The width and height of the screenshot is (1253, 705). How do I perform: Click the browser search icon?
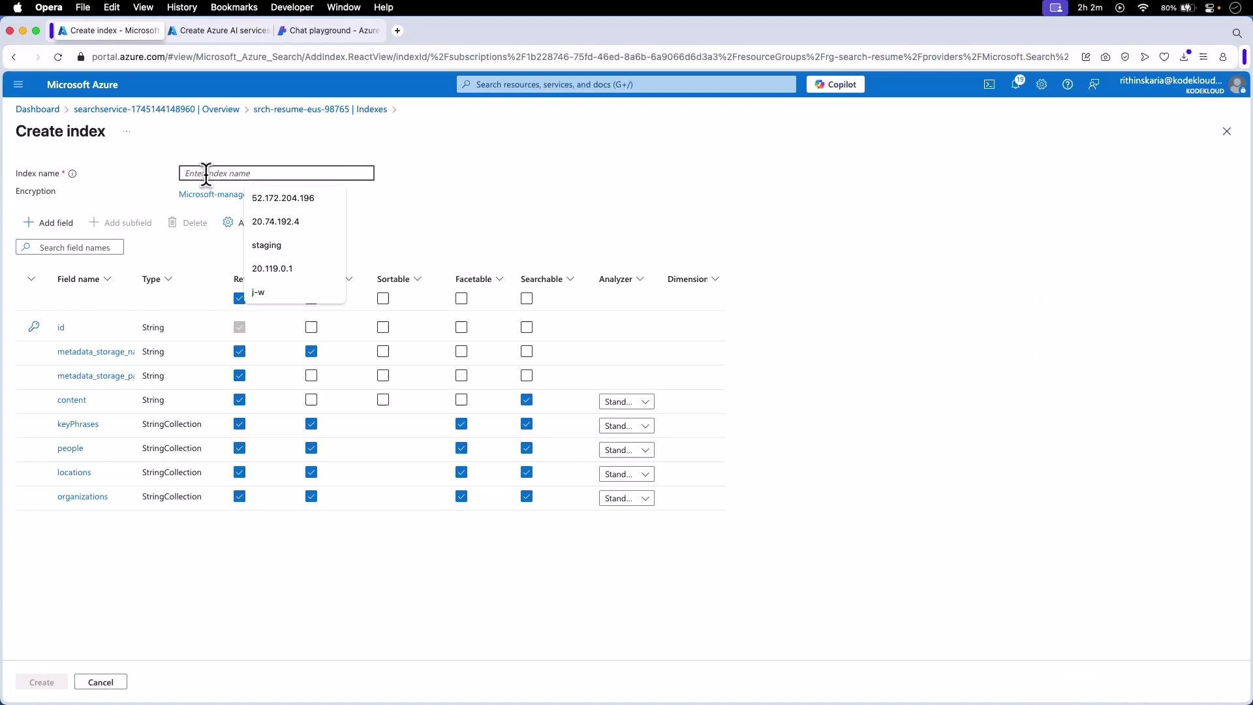[x=1237, y=33]
